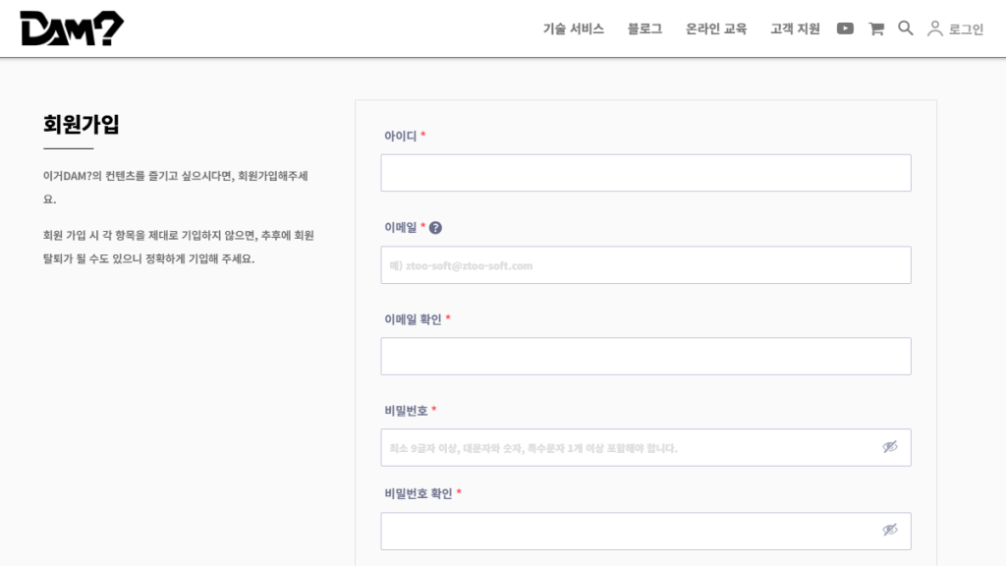Click the search magnifier icon
The height and width of the screenshot is (566, 1006).
click(905, 28)
